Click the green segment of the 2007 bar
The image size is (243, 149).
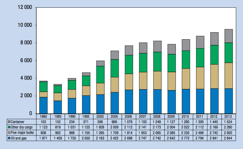[x=143, y=63]
